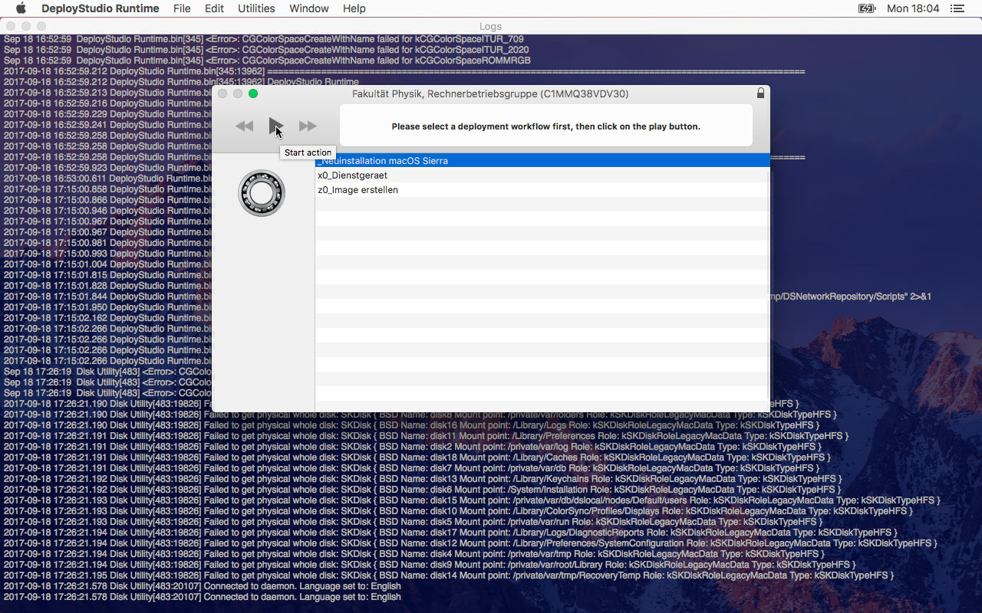Image resolution: width=982 pixels, height=613 pixels.
Task: Open the File menu
Action: (x=182, y=8)
